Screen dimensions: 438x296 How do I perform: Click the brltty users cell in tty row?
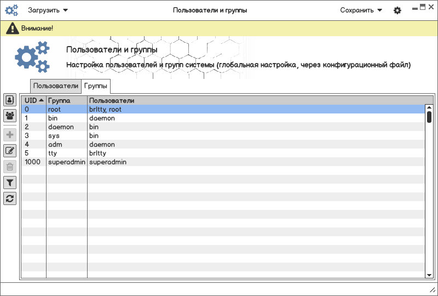point(256,153)
